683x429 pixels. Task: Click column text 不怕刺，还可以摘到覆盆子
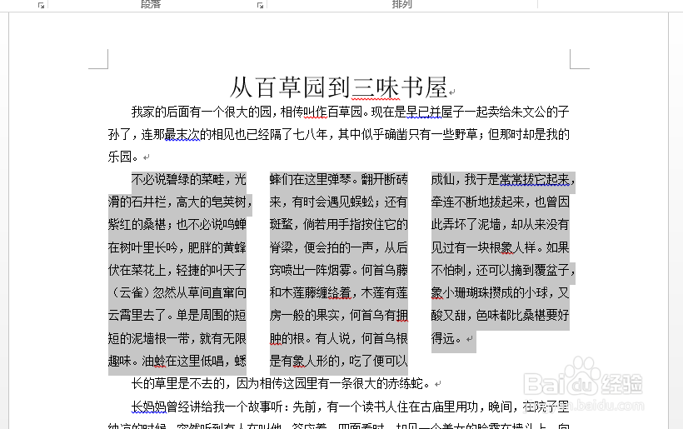503,270
